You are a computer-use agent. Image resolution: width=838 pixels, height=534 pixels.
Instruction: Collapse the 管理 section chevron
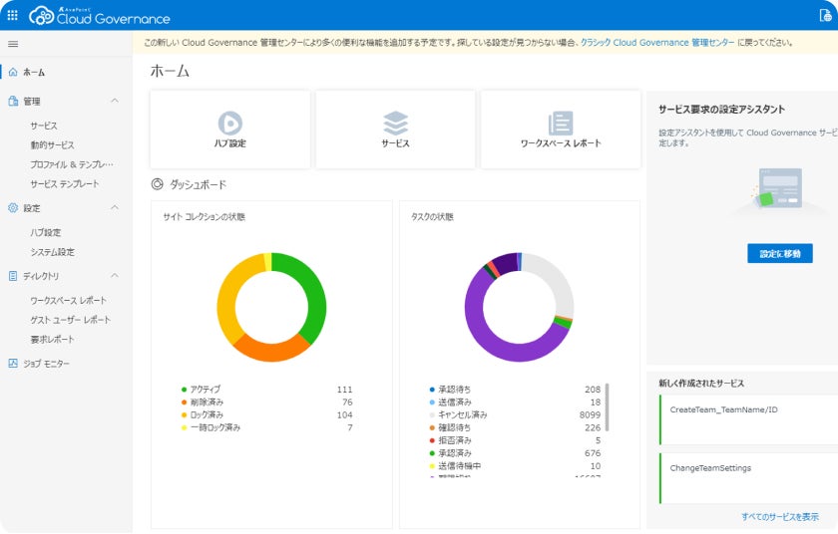click(115, 101)
